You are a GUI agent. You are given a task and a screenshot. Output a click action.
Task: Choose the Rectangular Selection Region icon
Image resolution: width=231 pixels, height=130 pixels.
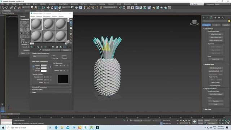40,7
